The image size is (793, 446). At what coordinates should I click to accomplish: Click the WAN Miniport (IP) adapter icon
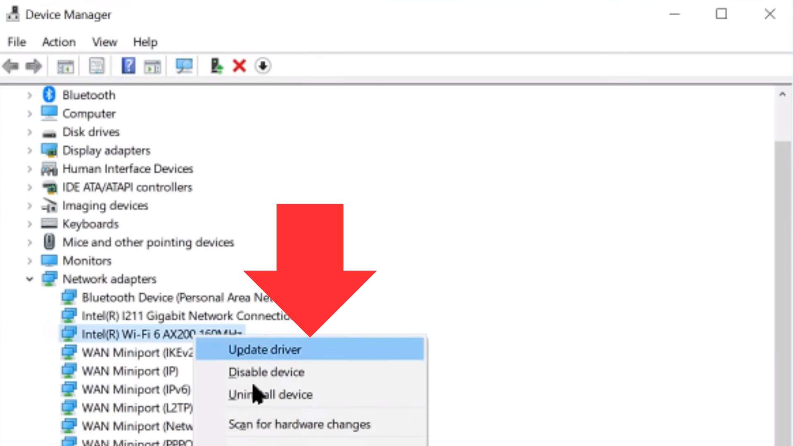69,370
